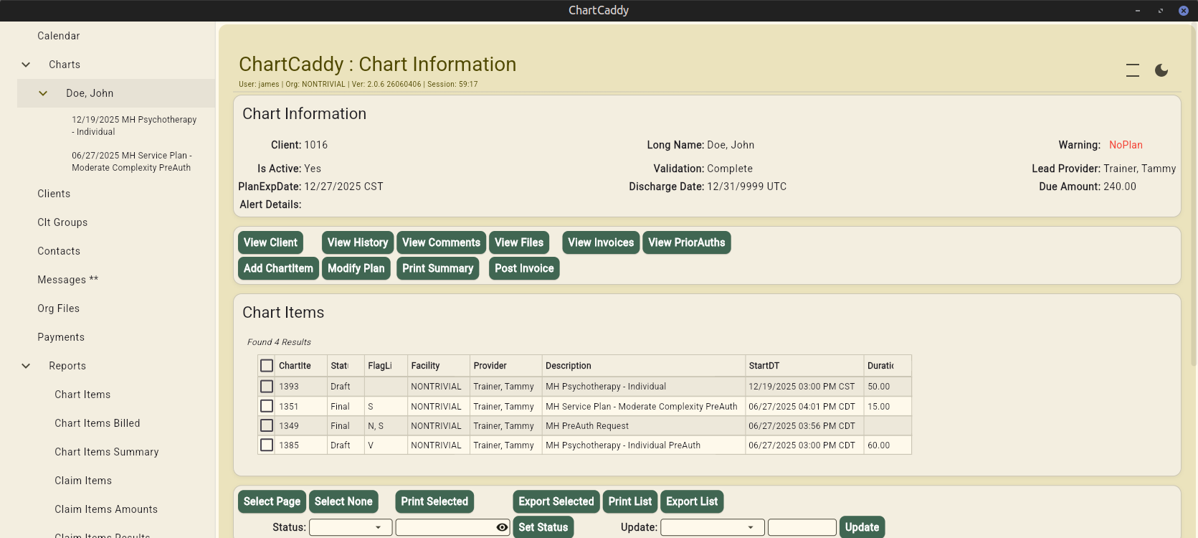Click the eye icon in status field
The image size is (1198, 538).
click(x=502, y=527)
